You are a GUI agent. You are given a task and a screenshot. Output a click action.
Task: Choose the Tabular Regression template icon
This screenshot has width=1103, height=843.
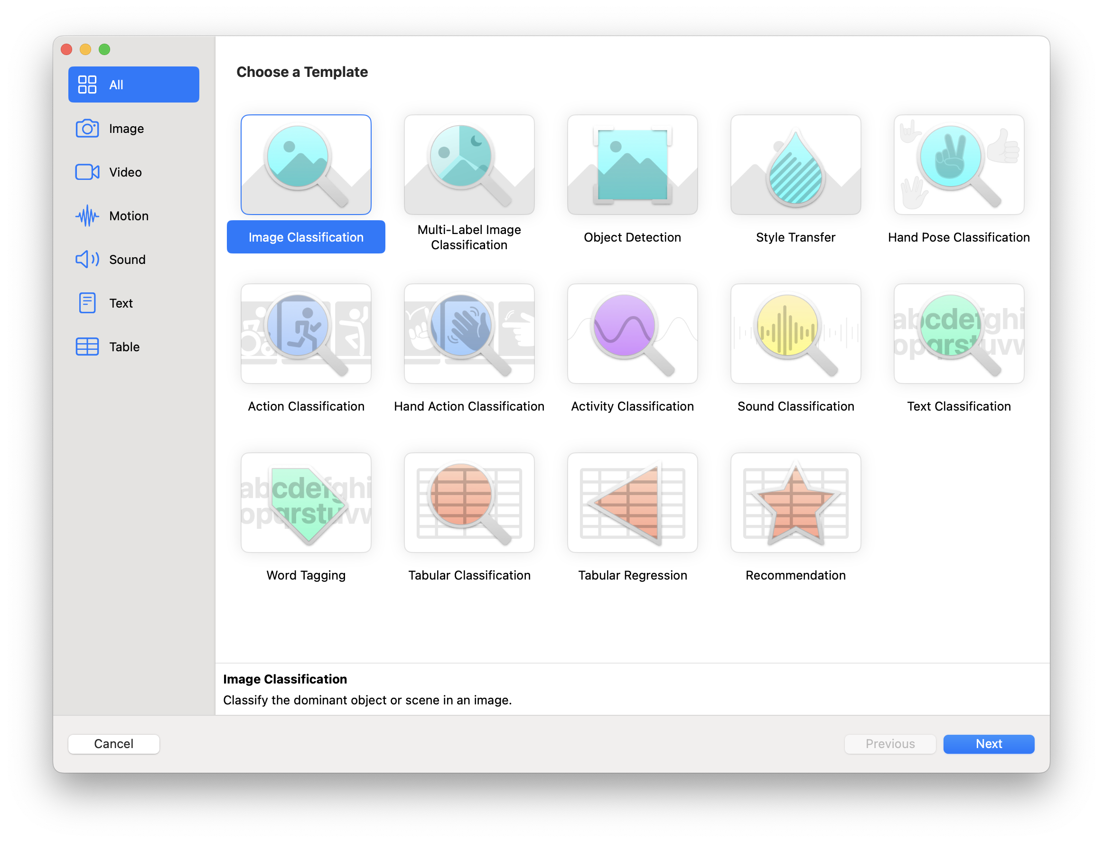click(x=632, y=503)
